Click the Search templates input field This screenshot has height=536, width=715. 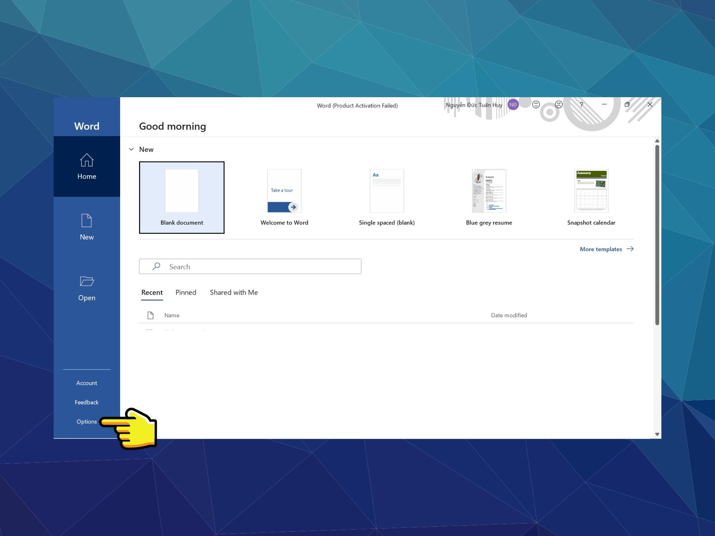coord(250,266)
